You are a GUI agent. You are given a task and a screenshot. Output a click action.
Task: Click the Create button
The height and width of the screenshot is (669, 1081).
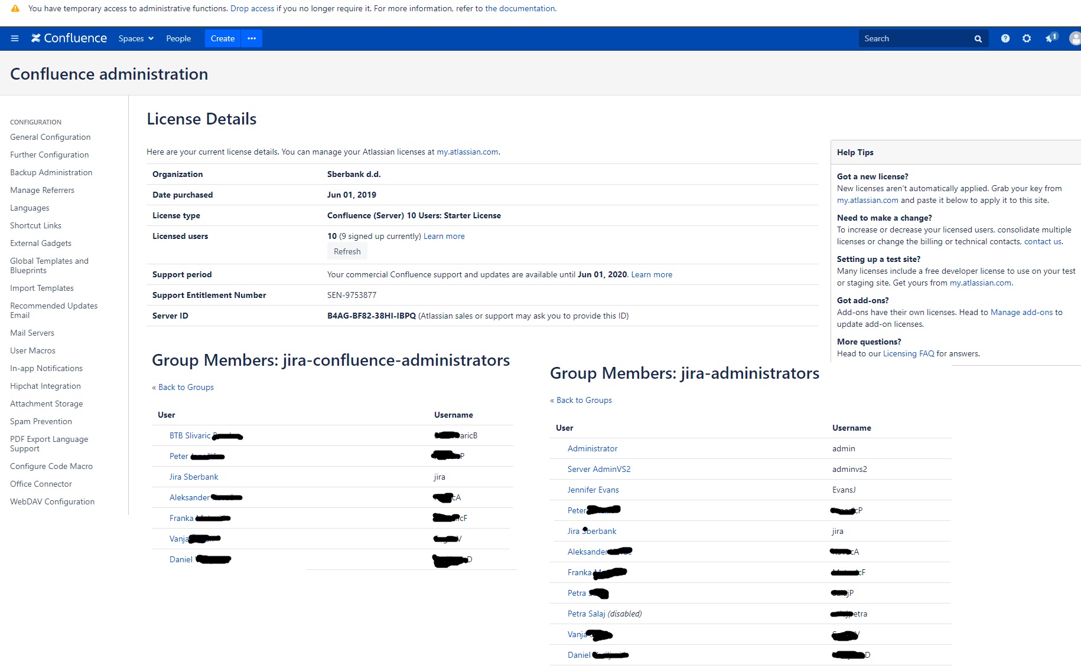tap(223, 38)
